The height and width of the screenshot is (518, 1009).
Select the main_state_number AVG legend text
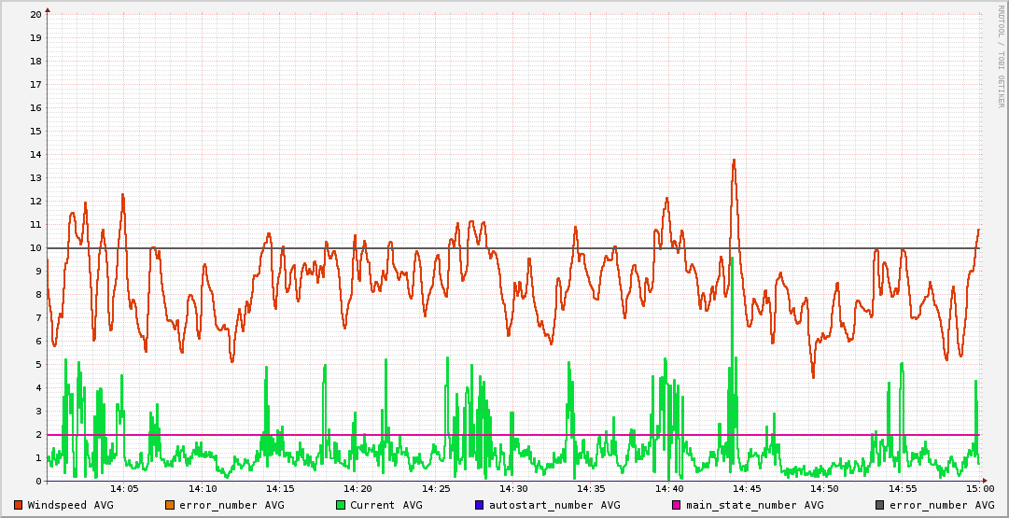755,505
